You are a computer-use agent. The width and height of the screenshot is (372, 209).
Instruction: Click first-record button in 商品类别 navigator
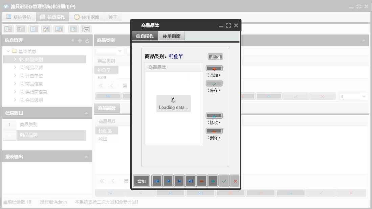108,96
